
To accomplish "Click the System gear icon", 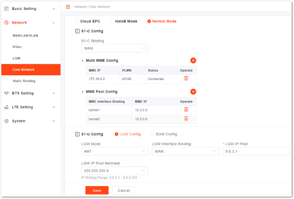I will pyautogui.click(x=7, y=121).
